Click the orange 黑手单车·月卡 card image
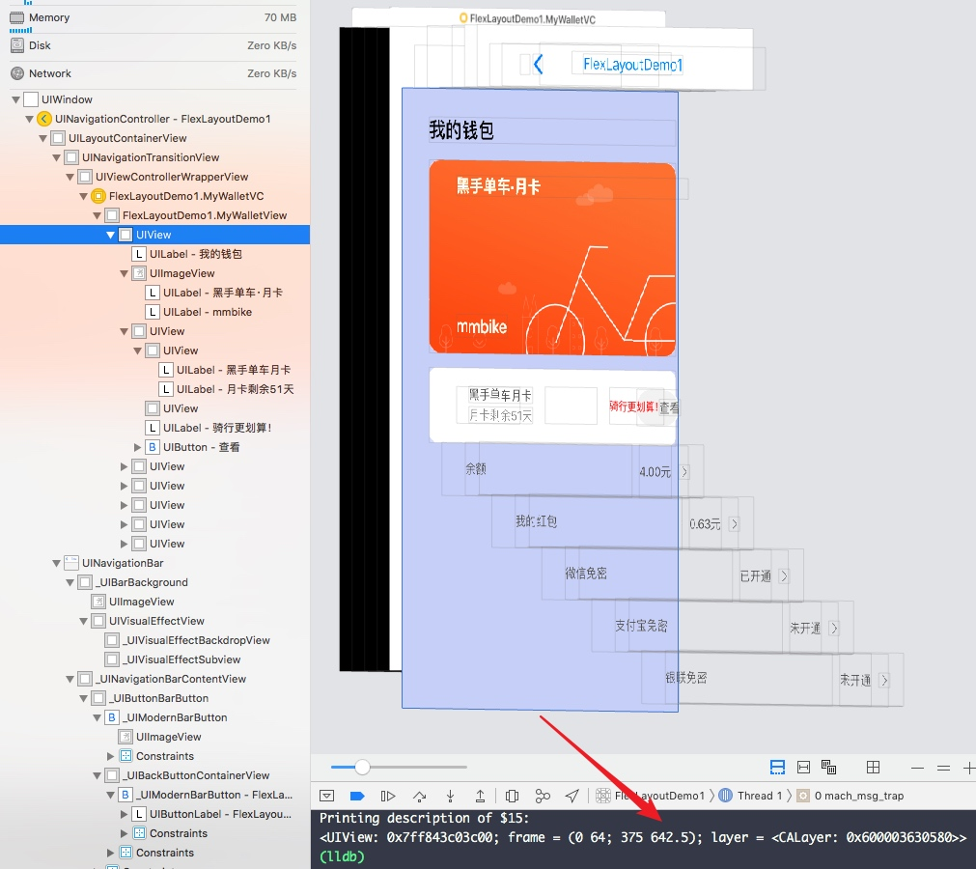Screen dimensions: 976x869 (552, 258)
